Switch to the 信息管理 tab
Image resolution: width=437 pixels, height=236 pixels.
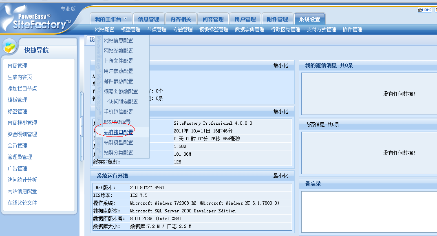pyautogui.click(x=148, y=19)
